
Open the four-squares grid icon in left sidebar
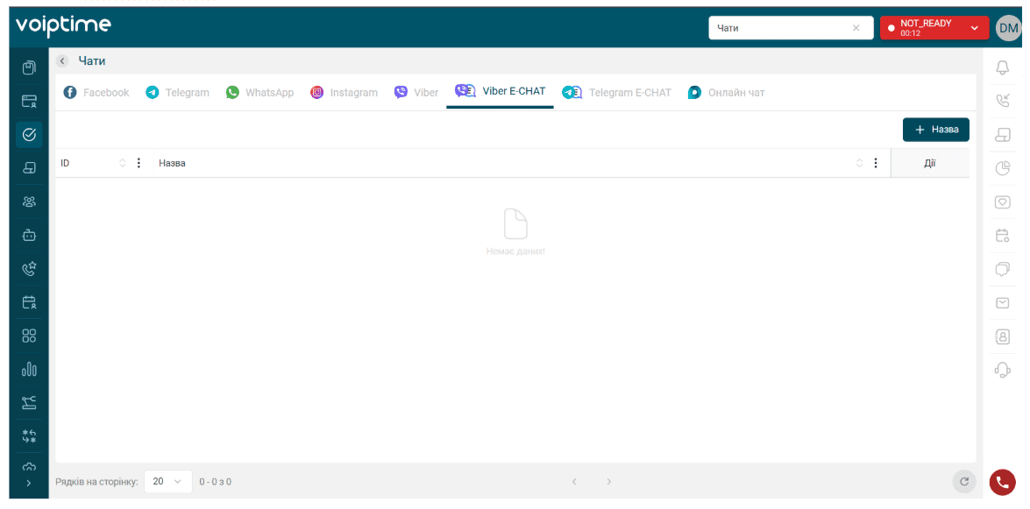tap(29, 336)
